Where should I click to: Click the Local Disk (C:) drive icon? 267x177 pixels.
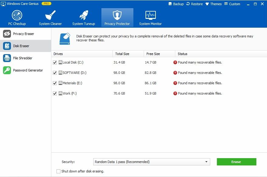(60, 62)
